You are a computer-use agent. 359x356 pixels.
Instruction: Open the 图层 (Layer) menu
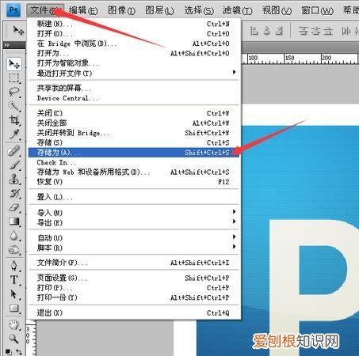tap(159, 10)
